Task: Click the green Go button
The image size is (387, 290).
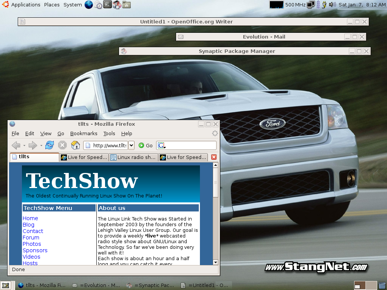Action: pyautogui.click(x=146, y=145)
